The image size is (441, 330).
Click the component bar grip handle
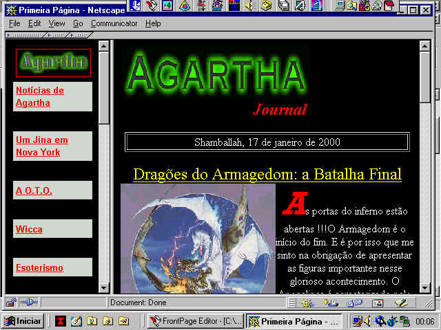coord(292,302)
